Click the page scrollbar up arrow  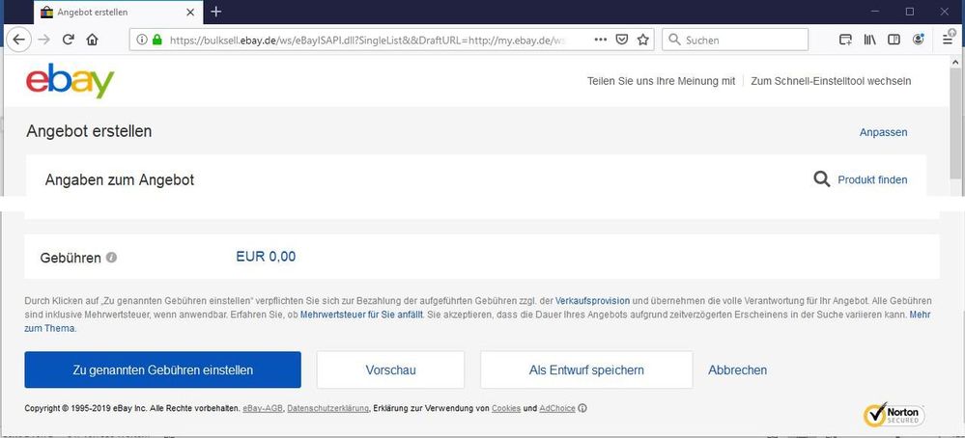coord(955,63)
